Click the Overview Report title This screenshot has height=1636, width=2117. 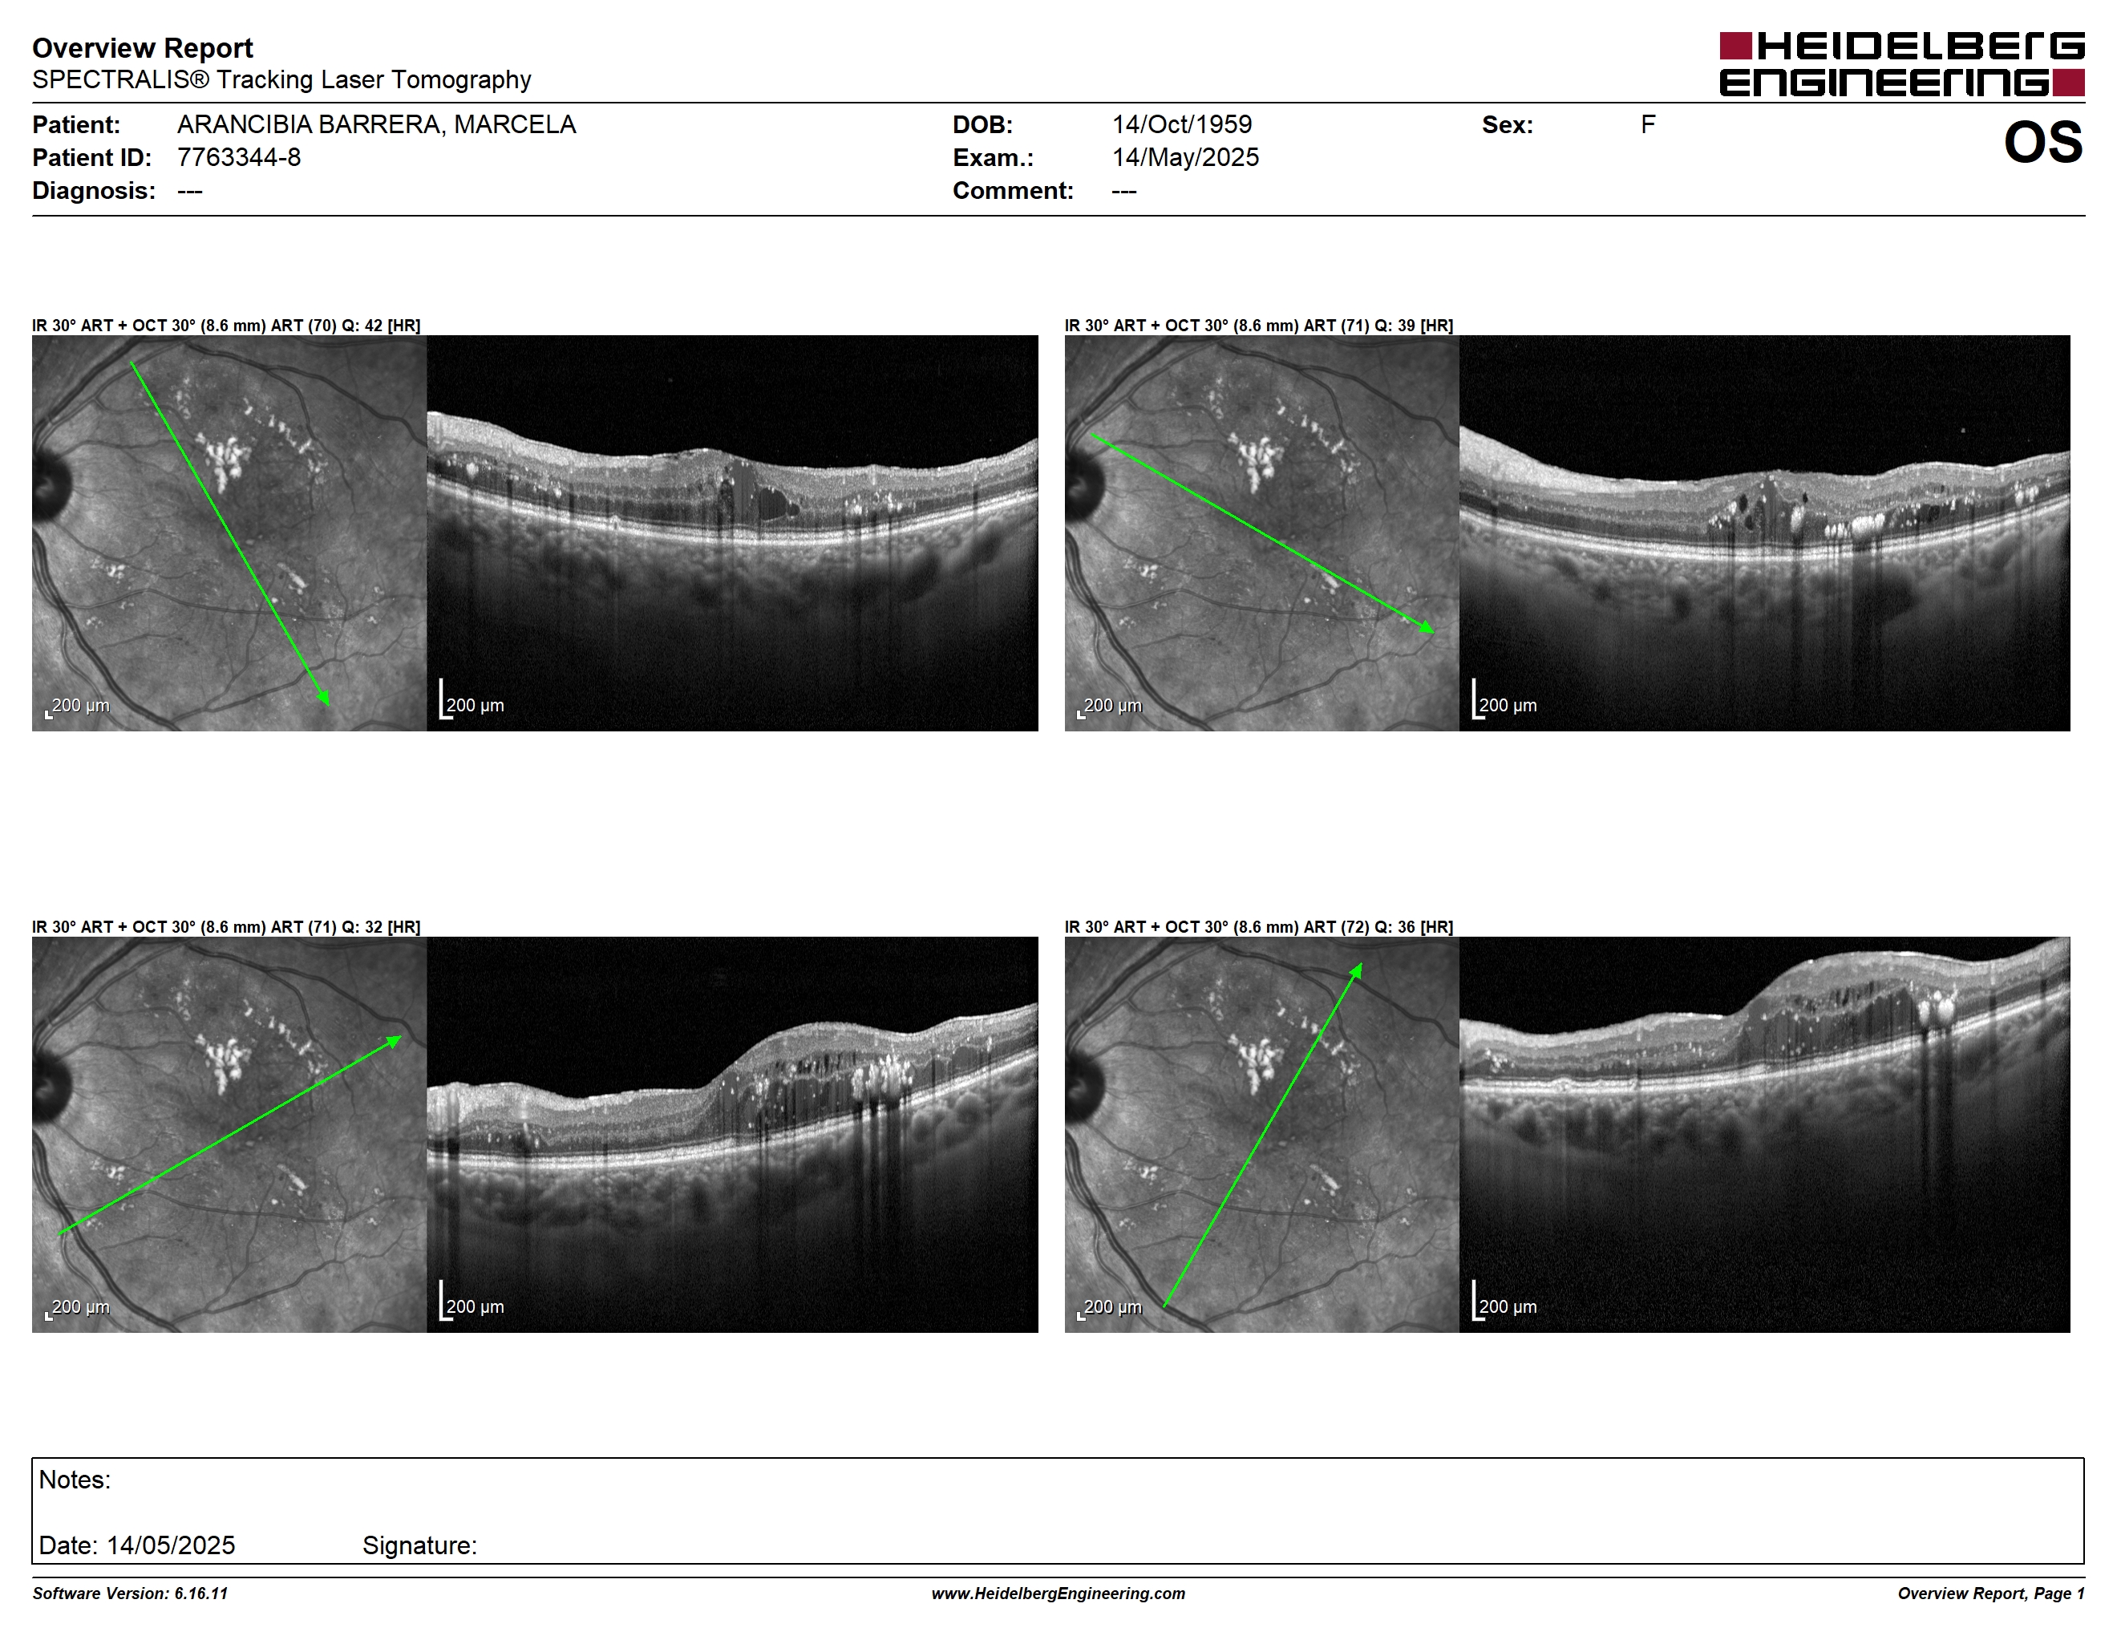pos(143,47)
